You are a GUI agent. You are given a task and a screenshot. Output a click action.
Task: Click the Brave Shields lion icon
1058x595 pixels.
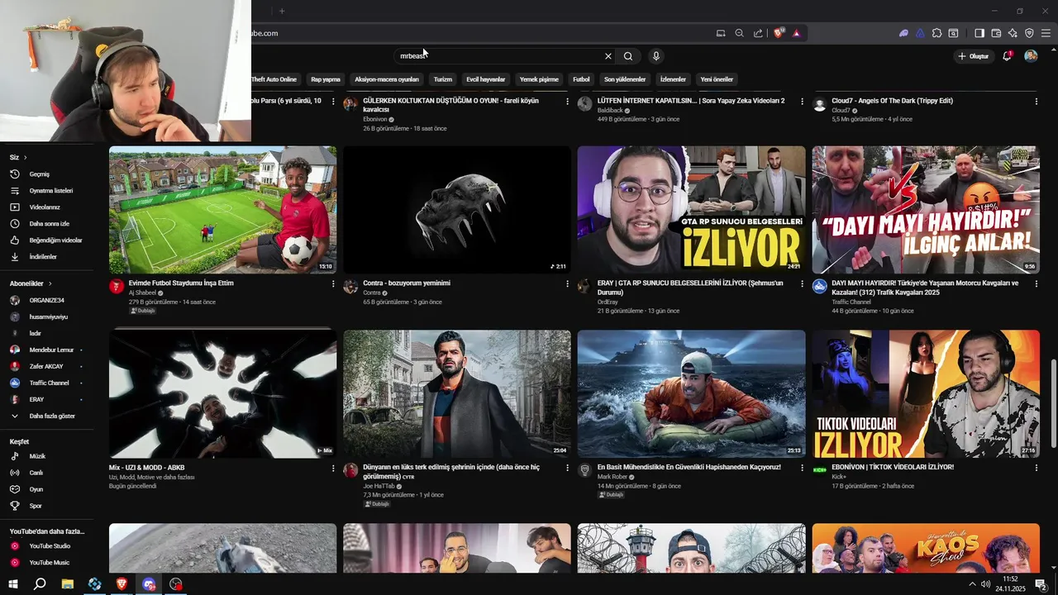click(x=779, y=33)
